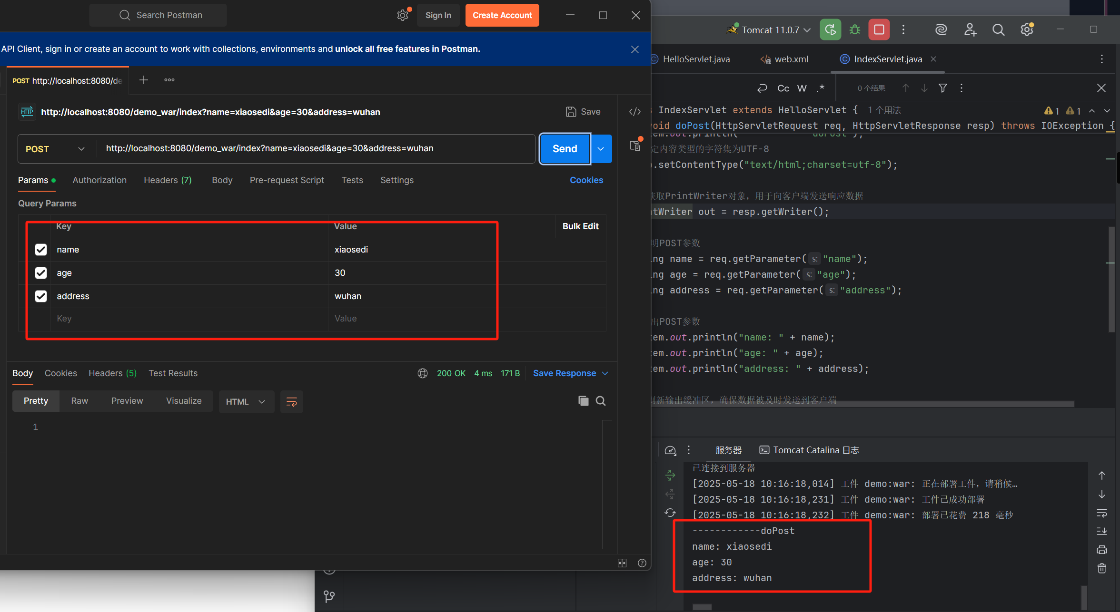Click the Create Account button
The image size is (1120, 612).
click(x=502, y=15)
